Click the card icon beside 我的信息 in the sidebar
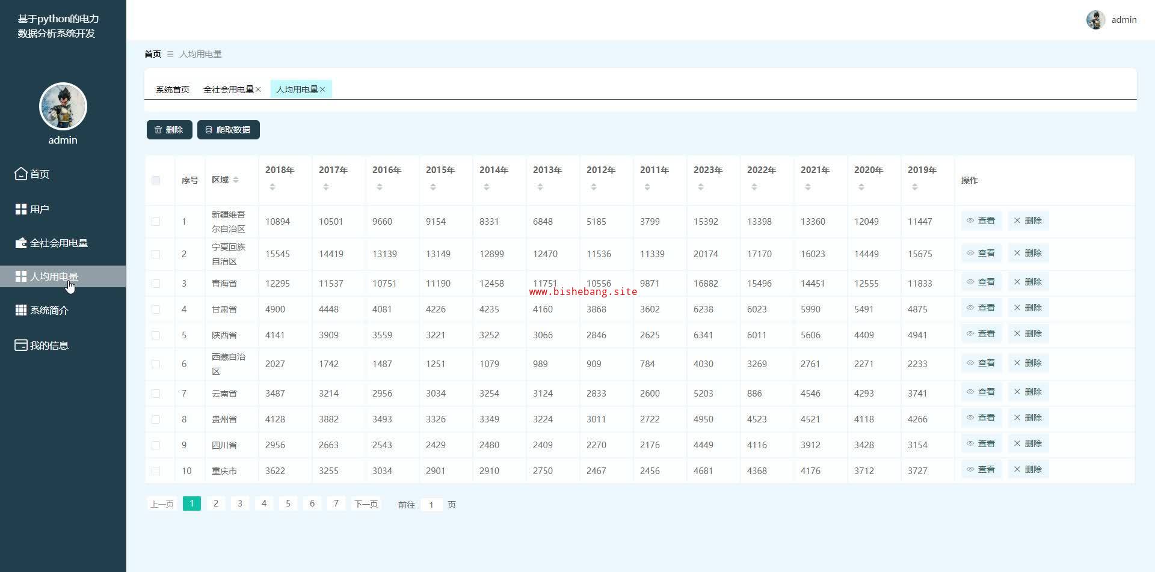 pos(21,345)
